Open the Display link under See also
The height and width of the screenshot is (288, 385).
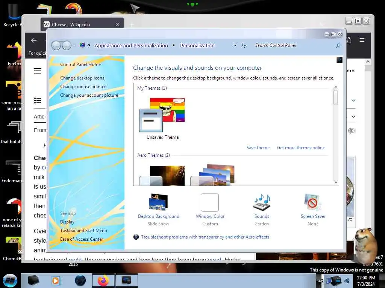pos(67,222)
